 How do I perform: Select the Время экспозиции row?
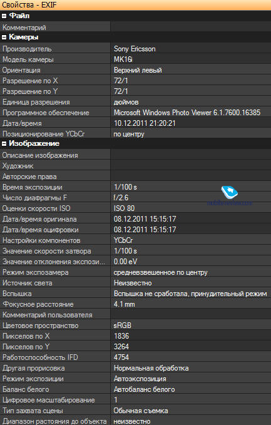135,187
